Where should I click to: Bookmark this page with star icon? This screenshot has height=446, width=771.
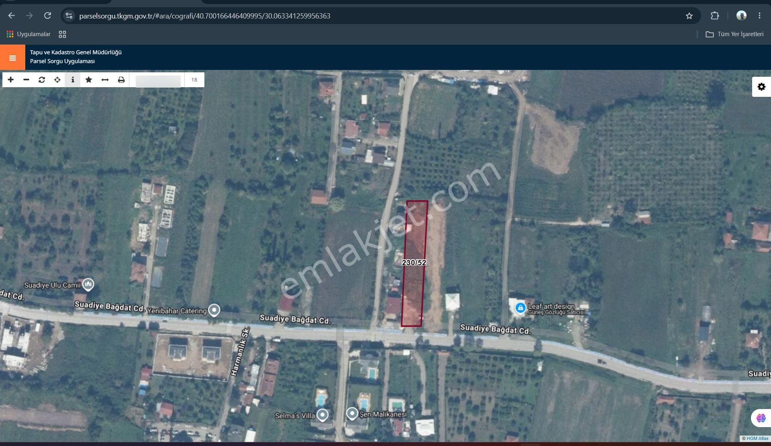[x=689, y=16]
